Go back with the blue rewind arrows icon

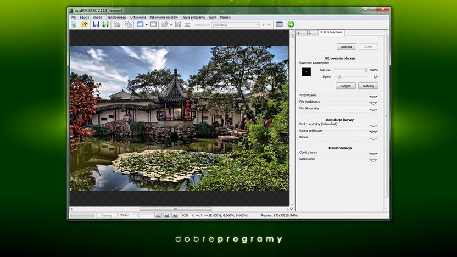(x=140, y=25)
